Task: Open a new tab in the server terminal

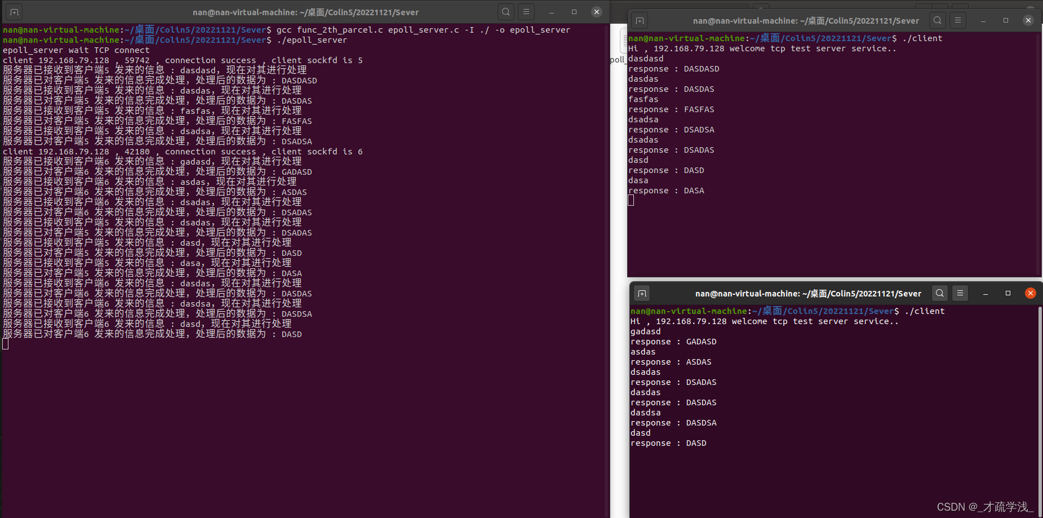Action: tap(14, 11)
